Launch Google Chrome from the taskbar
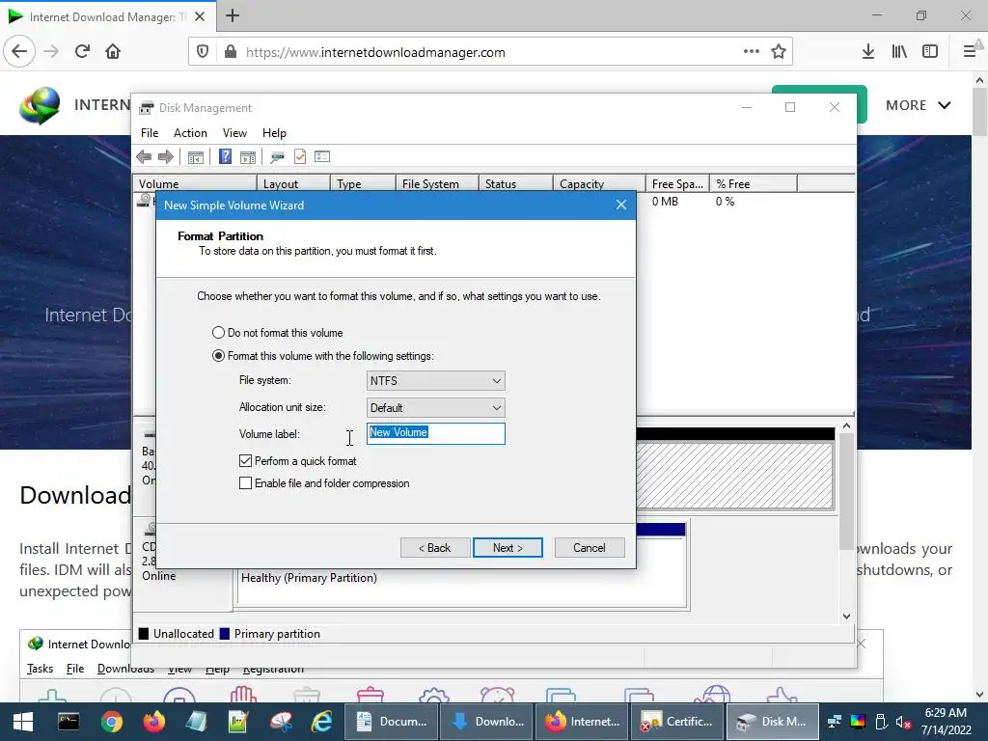The width and height of the screenshot is (988, 741). [111, 722]
